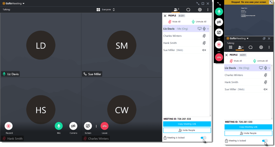Start recording with the Record button

(8, 126)
